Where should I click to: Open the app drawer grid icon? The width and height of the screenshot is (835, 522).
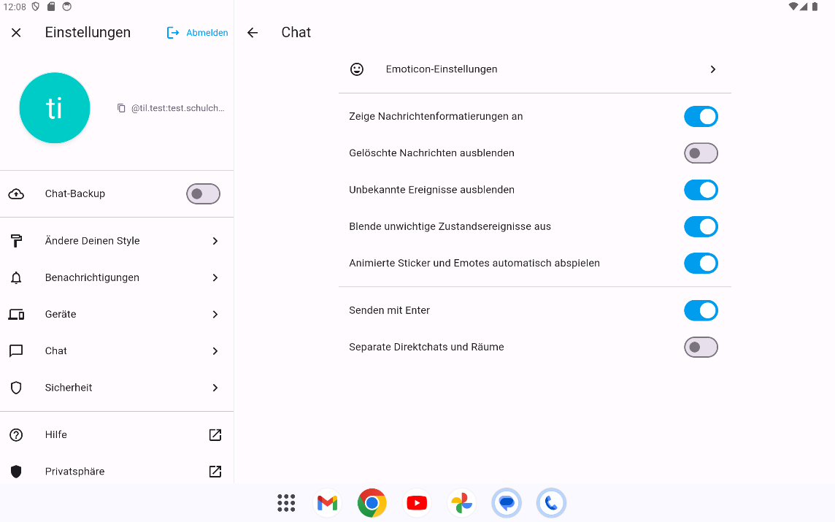coord(287,503)
